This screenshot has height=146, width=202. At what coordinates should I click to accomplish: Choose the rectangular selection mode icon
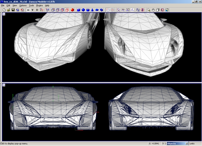(x=108, y=10)
